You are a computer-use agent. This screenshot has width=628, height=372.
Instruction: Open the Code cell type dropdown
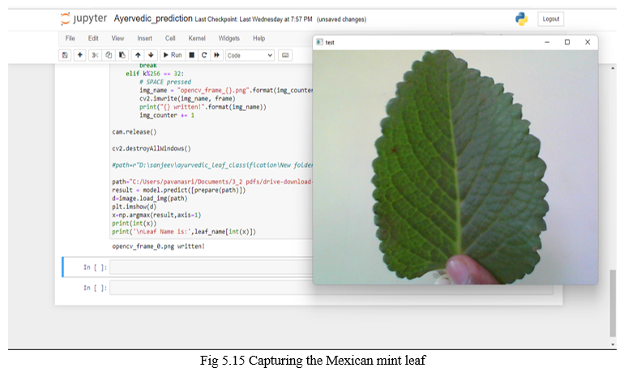pos(250,55)
